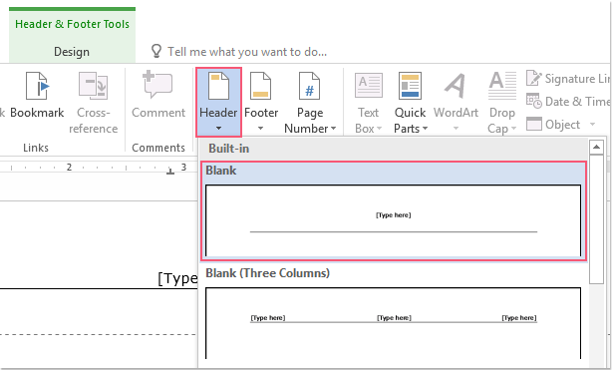Viewport: 612px width, 370px height.
Task: Switch to the Design tab
Action: coord(72,52)
